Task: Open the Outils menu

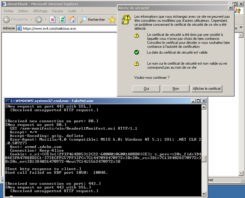Action: click(x=72, y=11)
